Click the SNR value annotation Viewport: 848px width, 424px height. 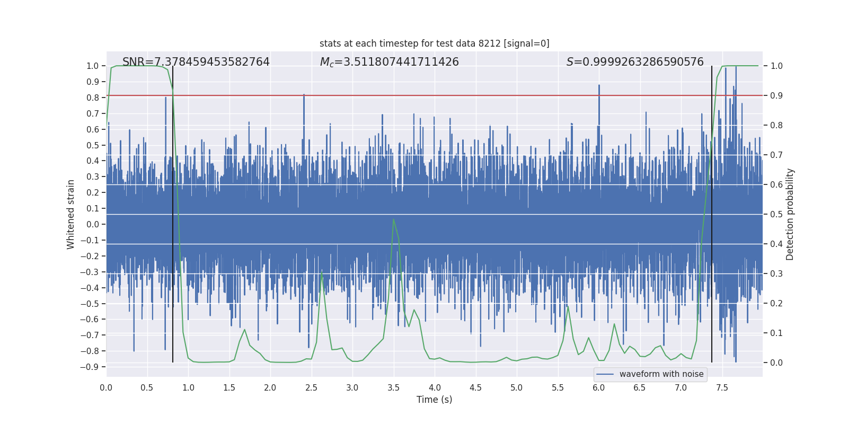tap(196, 62)
